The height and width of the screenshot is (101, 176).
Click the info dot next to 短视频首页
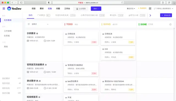(x=39, y=97)
